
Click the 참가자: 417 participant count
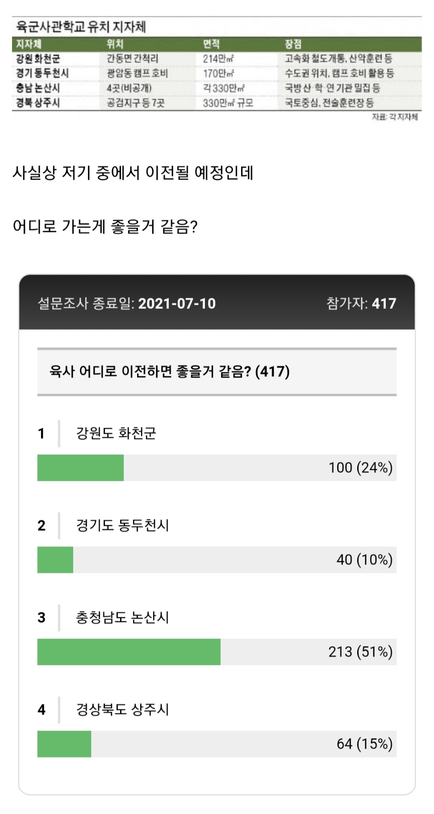point(361,304)
